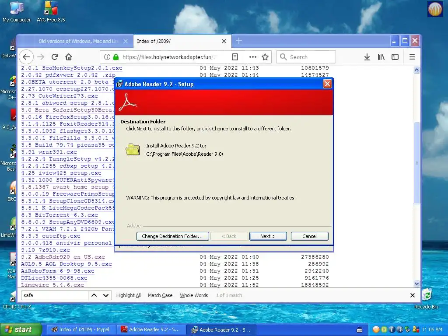The width and height of the screenshot is (448, 336).
Task: Click the find bar text field
Action: [x=54, y=295]
